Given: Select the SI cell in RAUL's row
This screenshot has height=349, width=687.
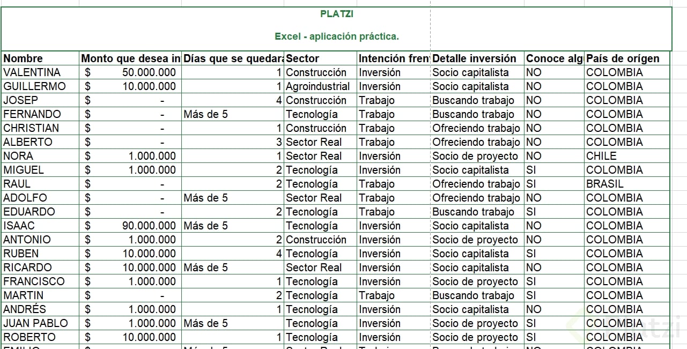Looking at the screenshot, I should [x=531, y=184].
